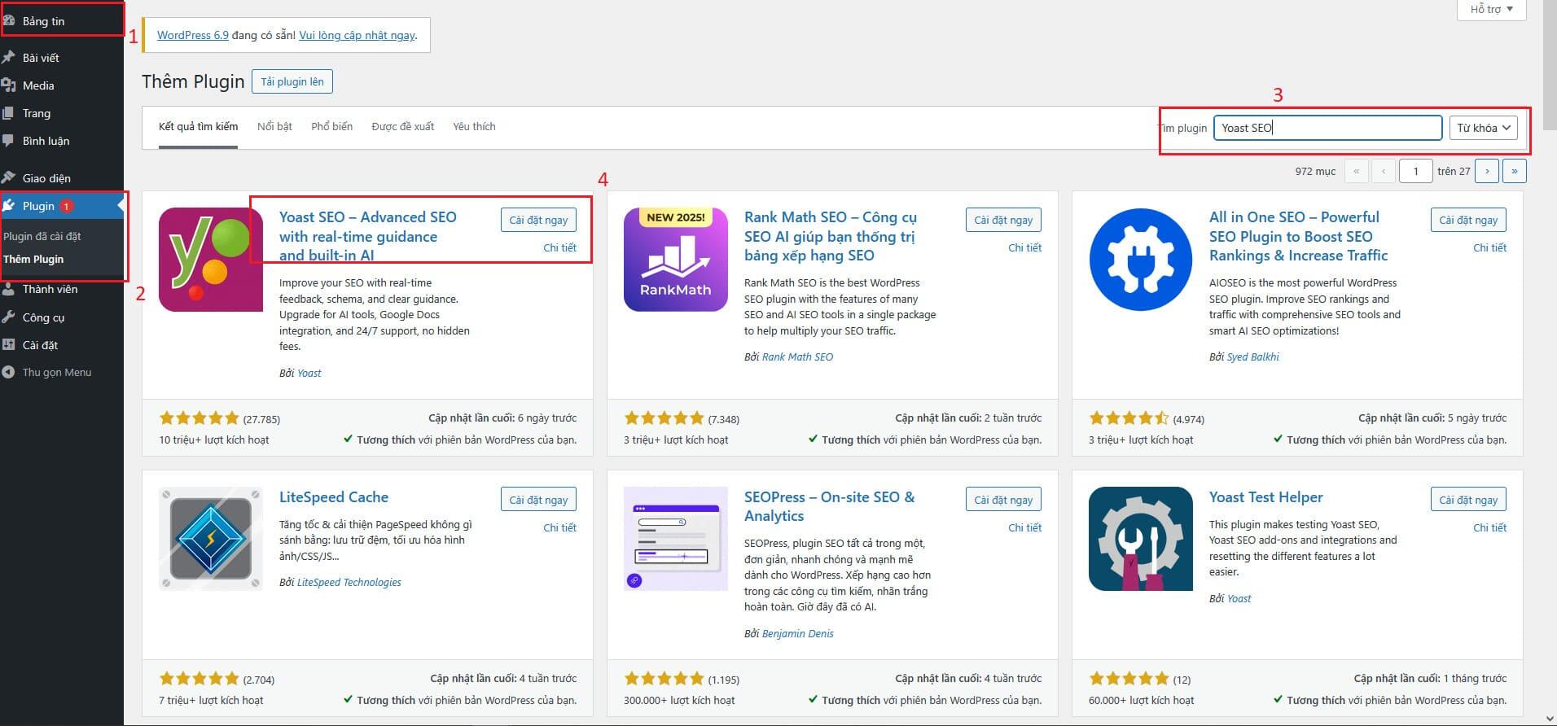Image resolution: width=1557 pixels, height=726 pixels.
Task: Click Vui lòng cập nhật ngay link
Action: [x=357, y=35]
